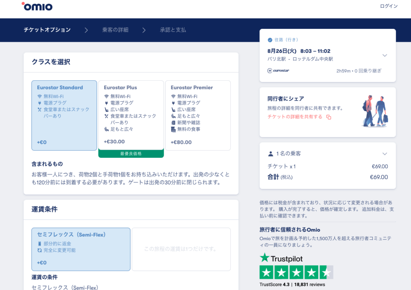Click the Trustpilot wordmark

tap(287, 259)
